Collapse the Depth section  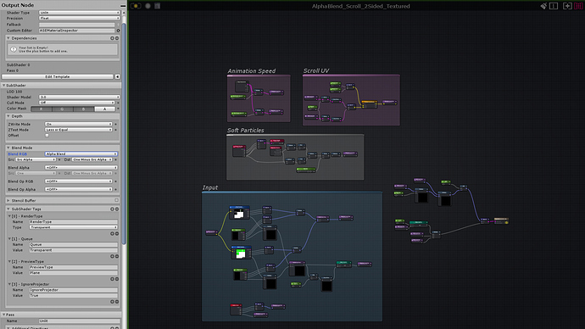point(8,116)
